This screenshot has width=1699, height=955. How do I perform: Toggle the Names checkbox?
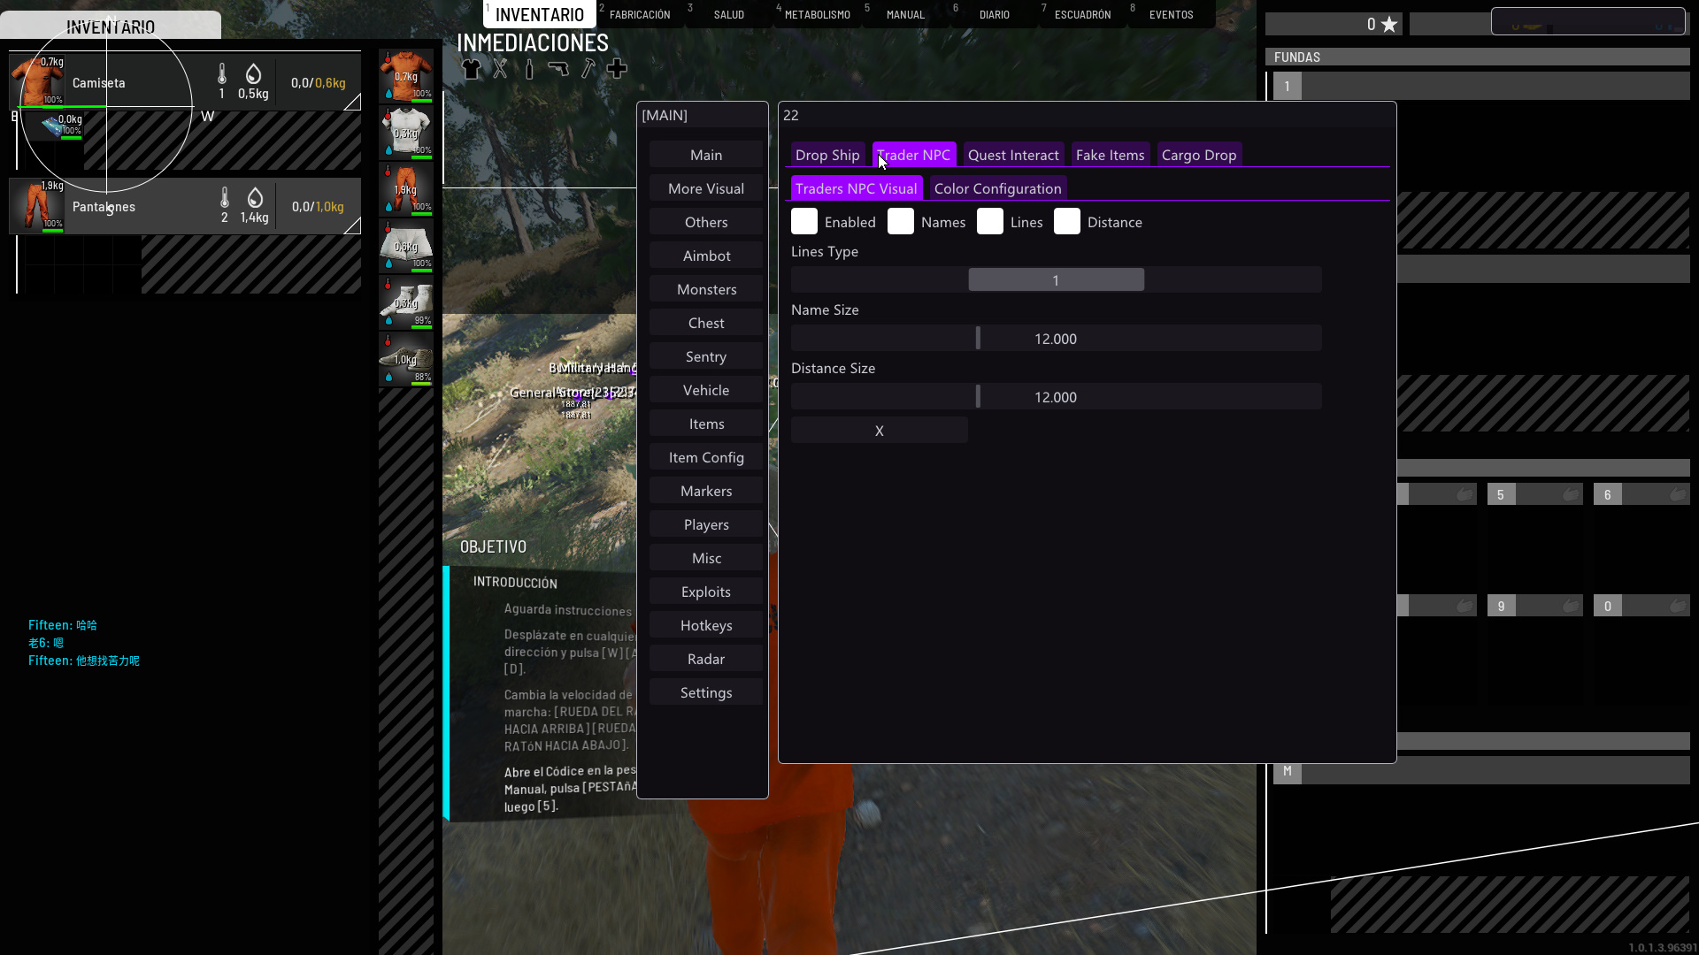(x=901, y=222)
